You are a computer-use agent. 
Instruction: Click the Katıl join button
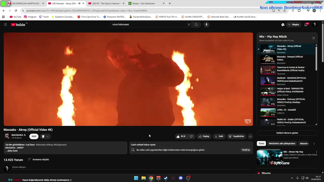[34, 136]
